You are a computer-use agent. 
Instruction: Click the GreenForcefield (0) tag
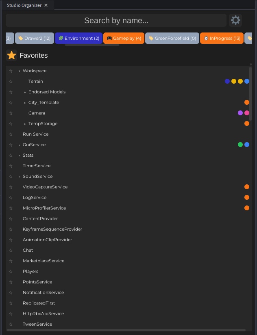point(172,38)
